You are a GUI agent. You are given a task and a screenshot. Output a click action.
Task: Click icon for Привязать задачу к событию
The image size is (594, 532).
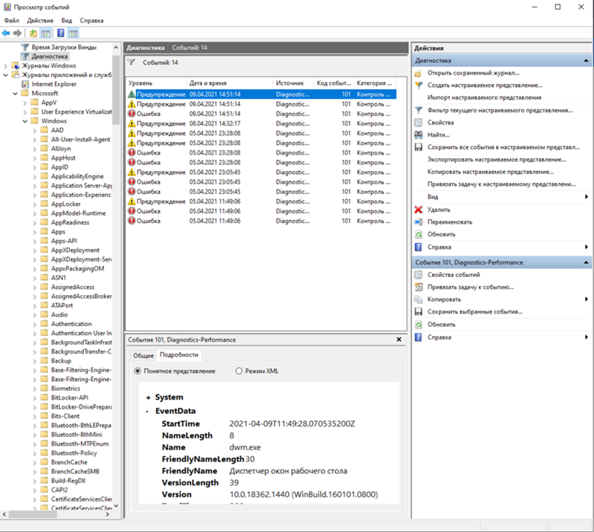click(418, 287)
